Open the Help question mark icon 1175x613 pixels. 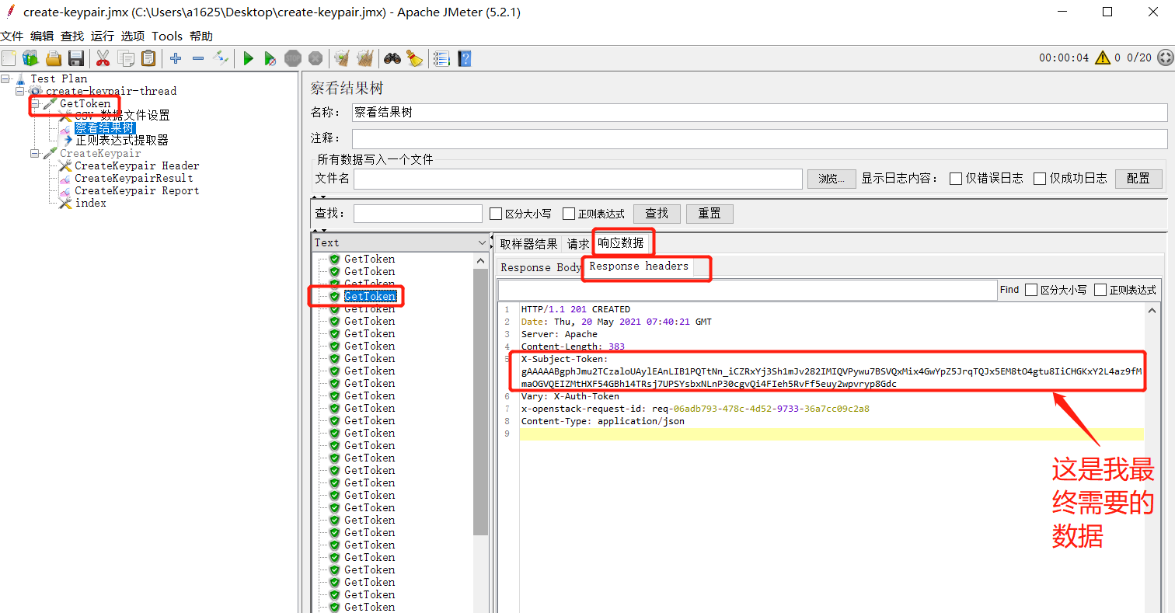point(464,58)
